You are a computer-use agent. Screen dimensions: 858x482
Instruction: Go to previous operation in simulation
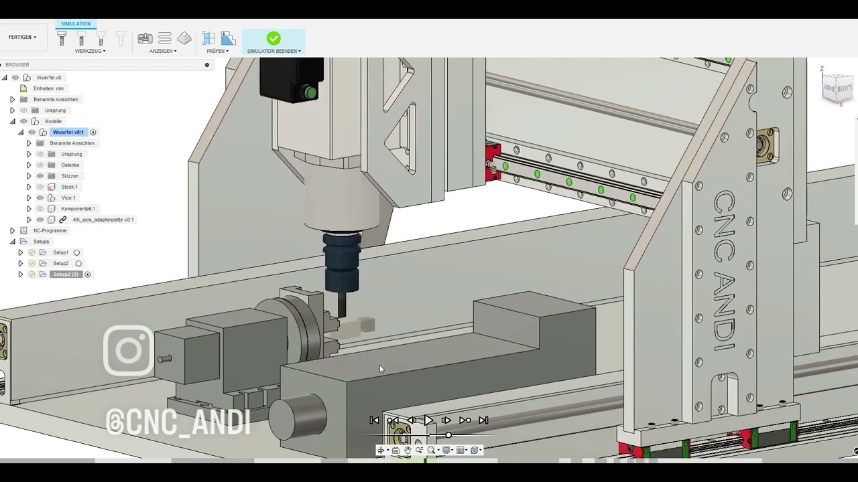(x=393, y=420)
